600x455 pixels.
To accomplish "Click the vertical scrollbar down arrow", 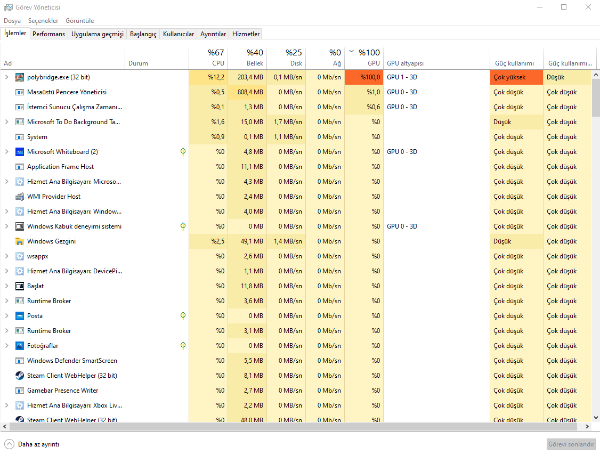I will (596, 418).
